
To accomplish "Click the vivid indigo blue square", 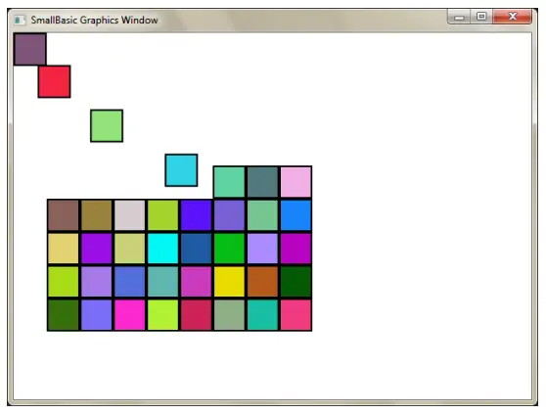I will tap(196, 215).
